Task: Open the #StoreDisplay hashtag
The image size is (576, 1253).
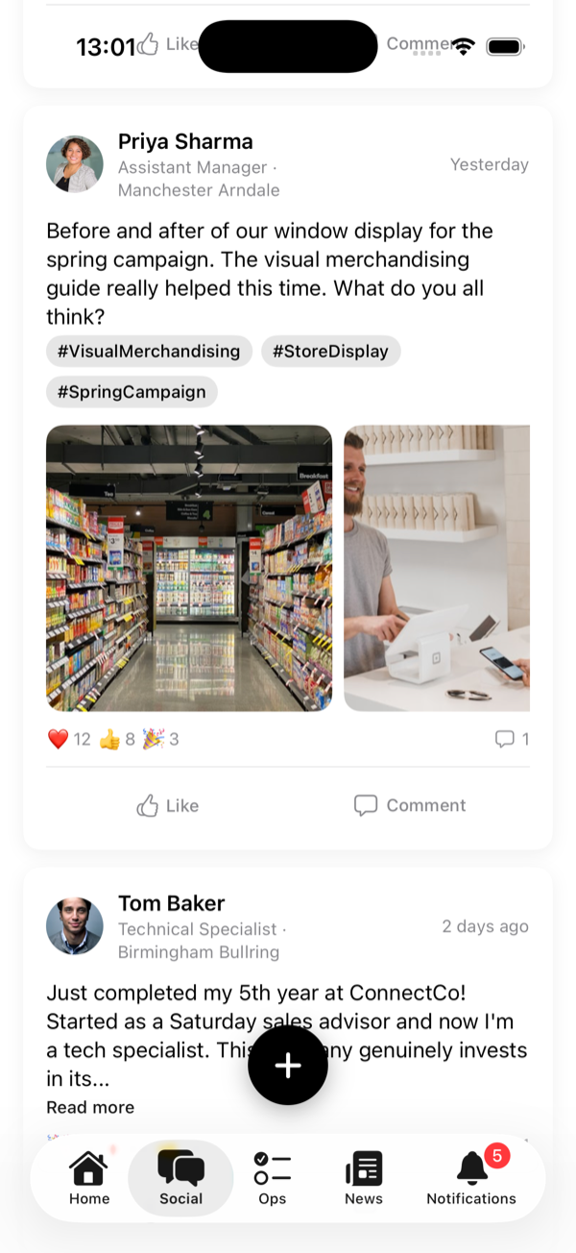Action: (330, 351)
